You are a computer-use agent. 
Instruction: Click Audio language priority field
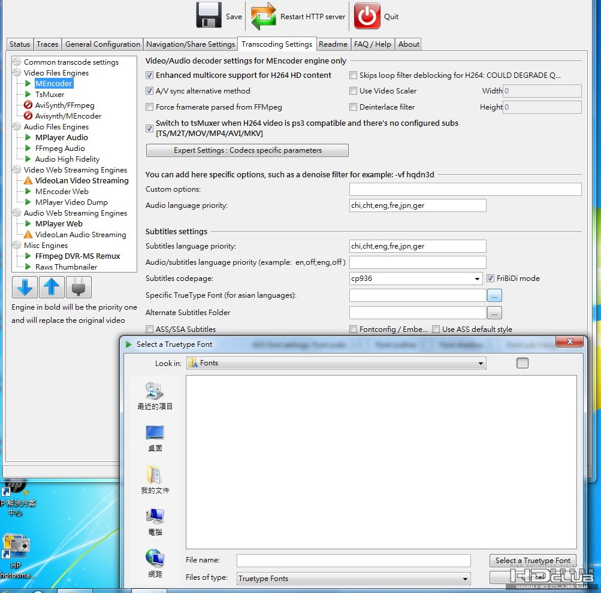coord(418,205)
